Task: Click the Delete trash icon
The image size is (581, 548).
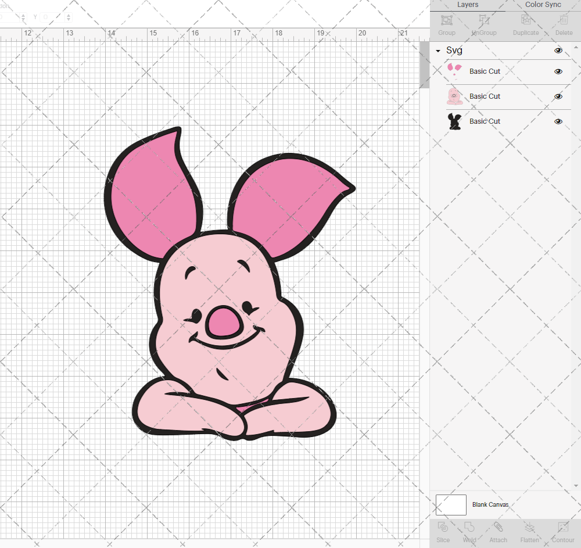Action: click(564, 20)
